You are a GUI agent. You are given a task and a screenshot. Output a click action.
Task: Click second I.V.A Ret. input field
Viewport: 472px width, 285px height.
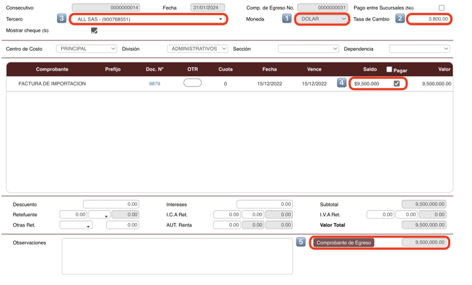pos(406,214)
